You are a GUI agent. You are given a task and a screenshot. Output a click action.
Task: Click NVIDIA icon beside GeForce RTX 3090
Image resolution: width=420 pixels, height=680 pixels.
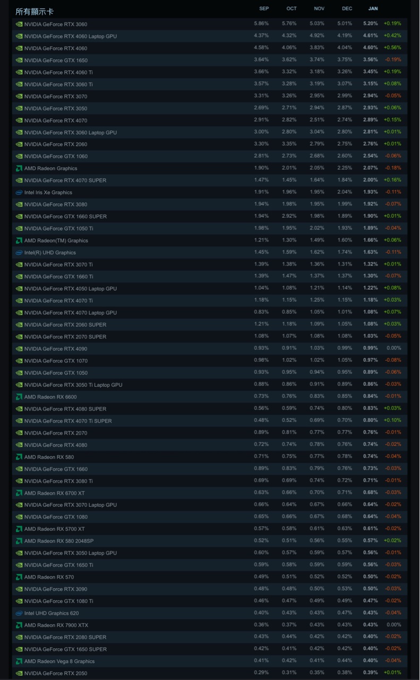[19, 589]
